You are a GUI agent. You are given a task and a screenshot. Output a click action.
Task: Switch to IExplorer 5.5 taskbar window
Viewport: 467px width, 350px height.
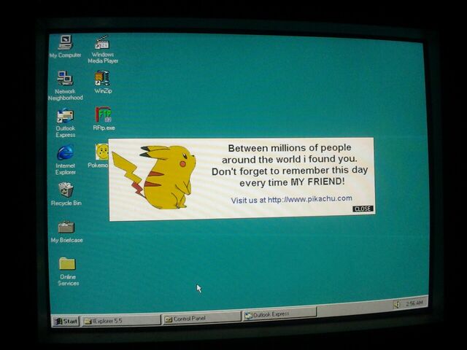click(x=121, y=320)
